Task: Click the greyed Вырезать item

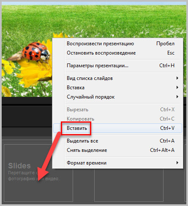Action: click(x=117, y=110)
